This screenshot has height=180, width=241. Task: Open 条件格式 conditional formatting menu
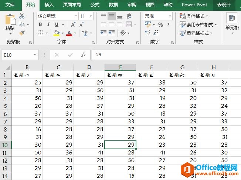194,16
